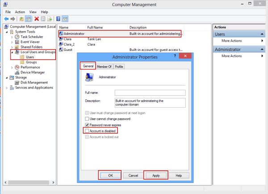
Task: Expand the Shared Folders node
Action: (x=12, y=47)
